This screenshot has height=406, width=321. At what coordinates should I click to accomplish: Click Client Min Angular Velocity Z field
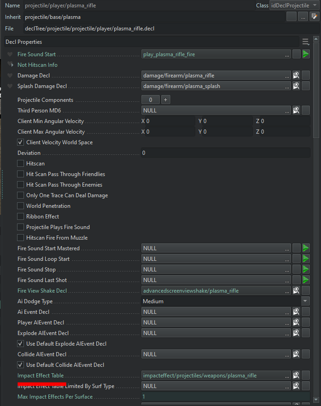pos(285,121)
